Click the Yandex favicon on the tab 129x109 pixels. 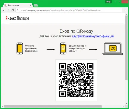pyautogui.click(x=6, y=5)
